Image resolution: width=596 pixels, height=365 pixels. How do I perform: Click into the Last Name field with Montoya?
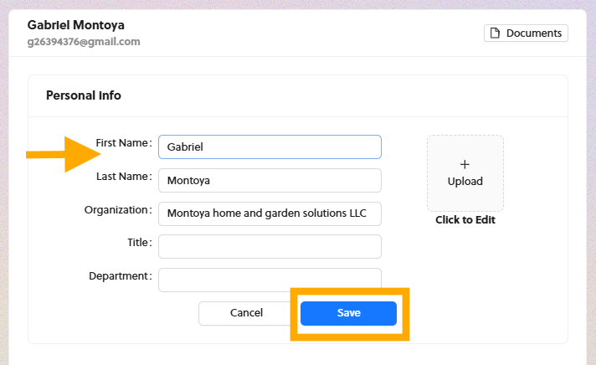(270, 180)
